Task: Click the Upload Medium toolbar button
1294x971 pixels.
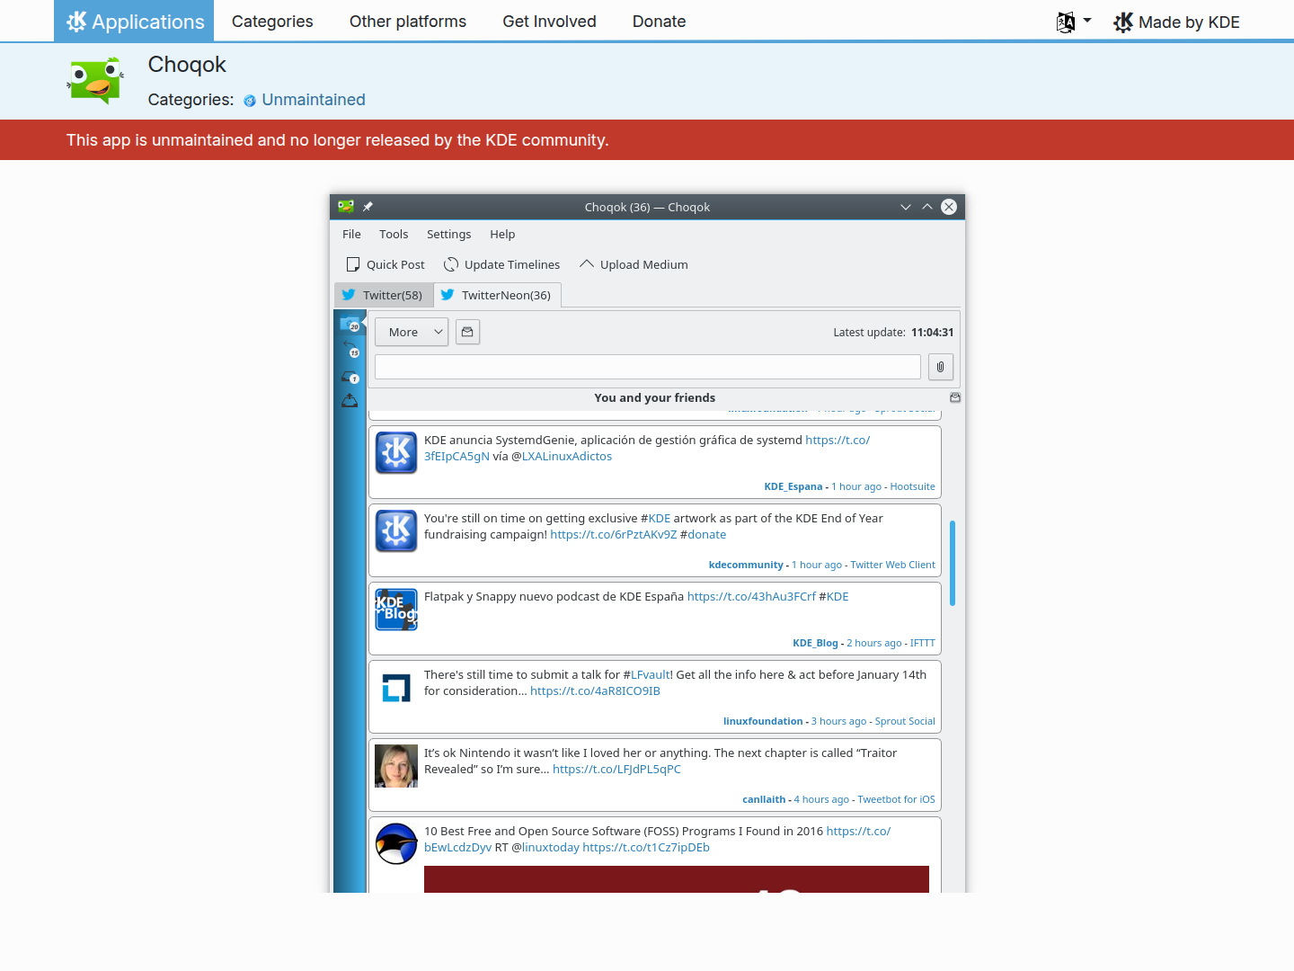Action: [634, 264]
